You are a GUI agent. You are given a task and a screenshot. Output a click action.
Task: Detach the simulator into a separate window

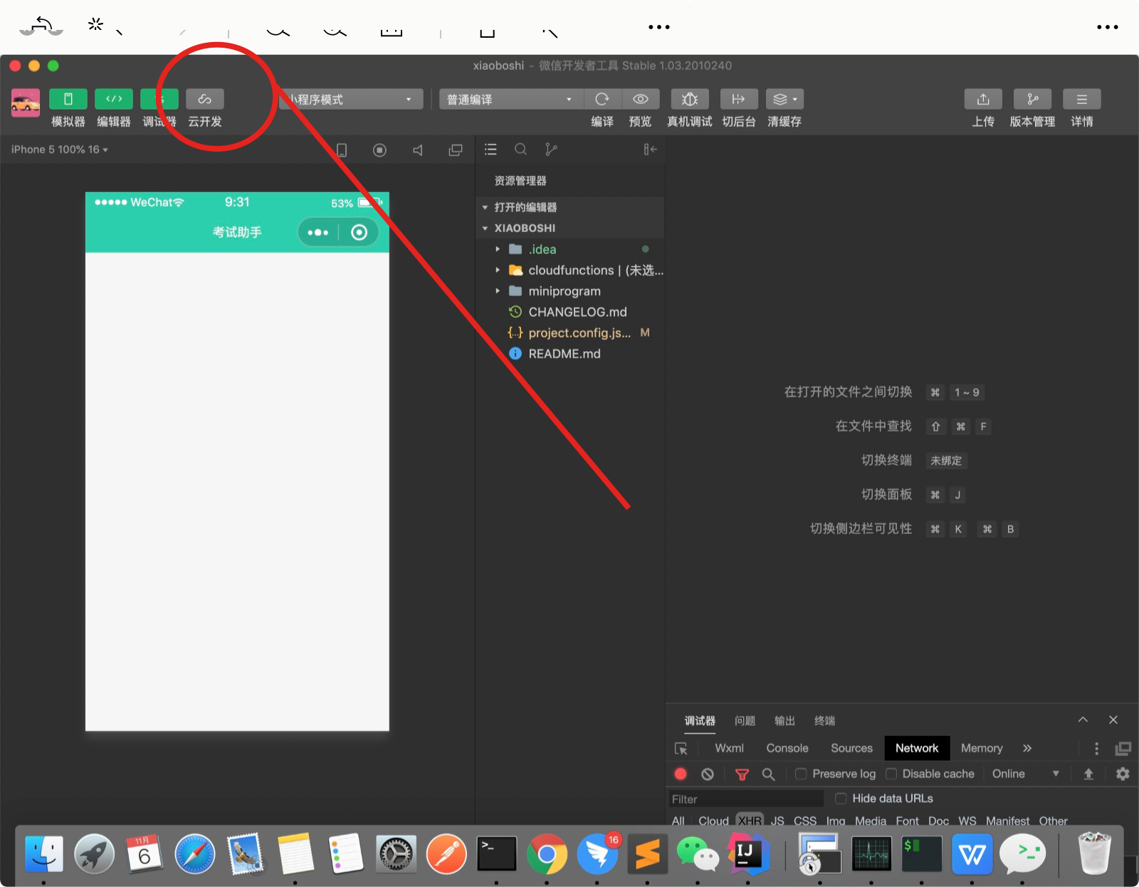tap(456, 149)
